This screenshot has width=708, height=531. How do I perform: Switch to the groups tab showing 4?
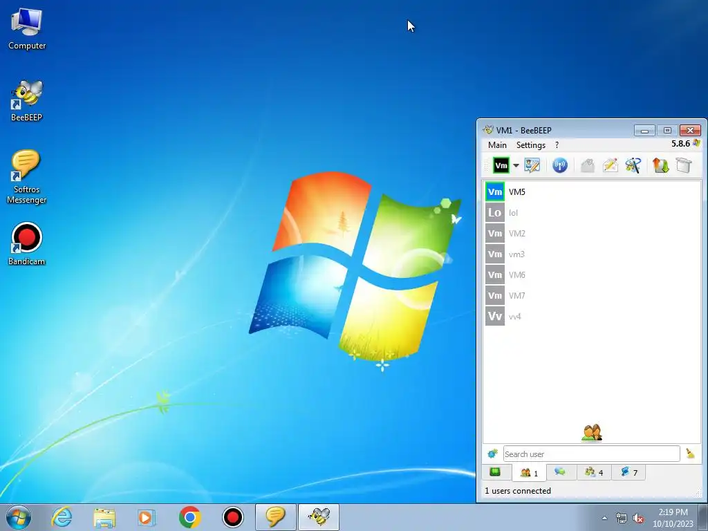594,472
